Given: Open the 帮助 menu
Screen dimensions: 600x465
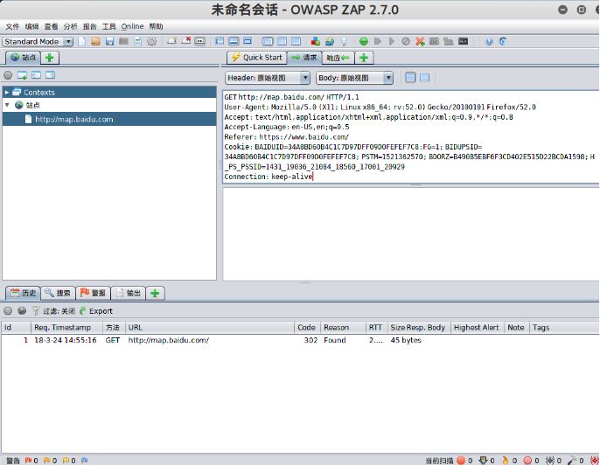Looking at the screenshot, I should (156, 26).
